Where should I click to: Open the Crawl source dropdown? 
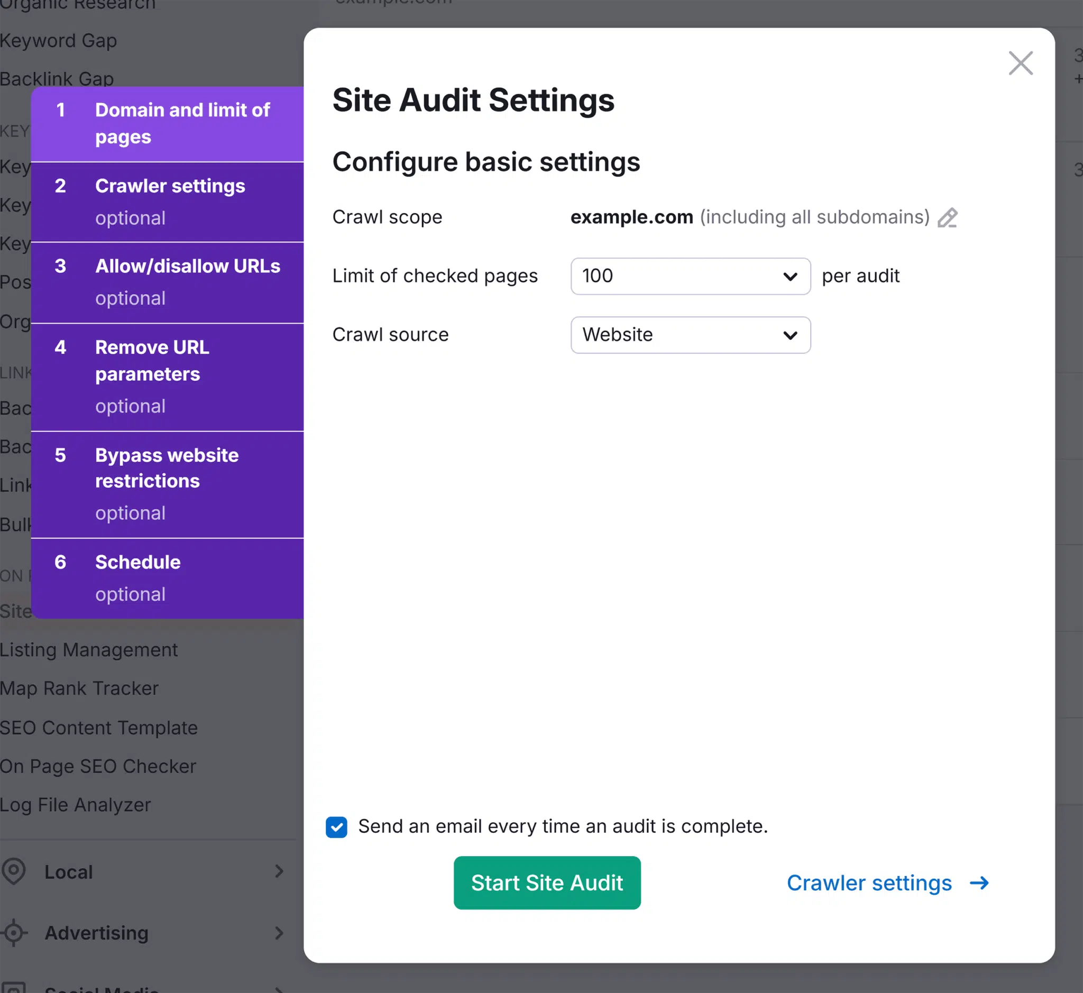pos(690,335)
